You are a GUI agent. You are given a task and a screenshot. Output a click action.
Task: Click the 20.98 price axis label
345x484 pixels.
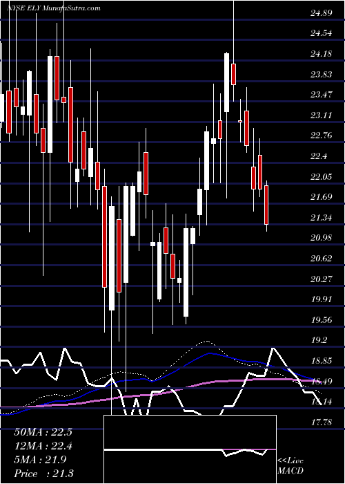[322, 238]
